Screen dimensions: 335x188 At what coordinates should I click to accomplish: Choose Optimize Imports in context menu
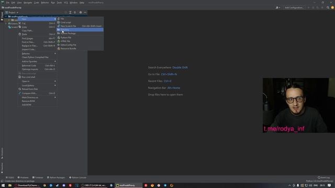tap(37, 69)
